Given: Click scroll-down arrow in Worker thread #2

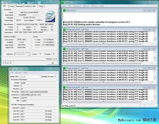Looking at the screenshot, I should coord(155,61).
